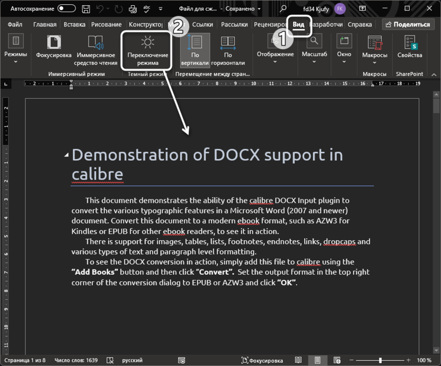
Task: Switch to Режим чтения via status bar icon
Action: pos(298,360)
